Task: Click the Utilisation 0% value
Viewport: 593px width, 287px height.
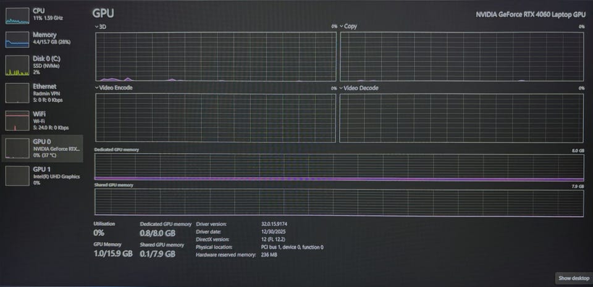Action: coord(99,233)
